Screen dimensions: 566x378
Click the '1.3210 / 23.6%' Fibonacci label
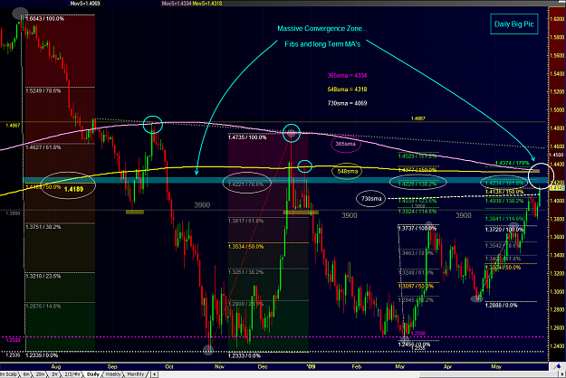click(x=43, y=277)
